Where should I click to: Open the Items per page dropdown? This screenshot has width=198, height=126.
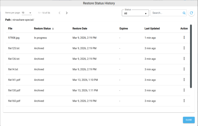pos(27,13)
